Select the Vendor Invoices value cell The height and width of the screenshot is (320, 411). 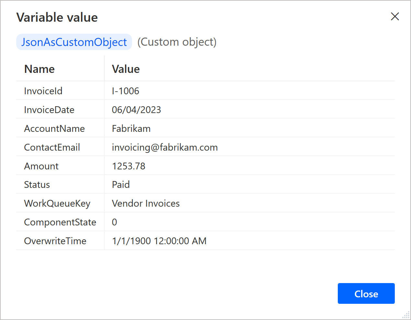pos(146,203)
